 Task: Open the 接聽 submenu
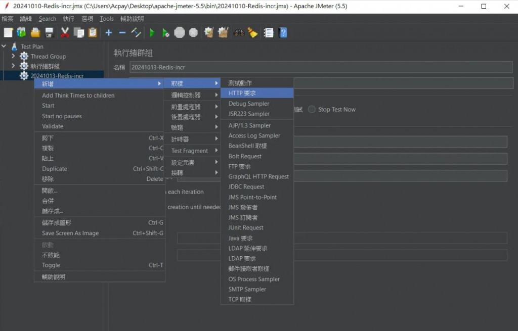coord(192,173)
